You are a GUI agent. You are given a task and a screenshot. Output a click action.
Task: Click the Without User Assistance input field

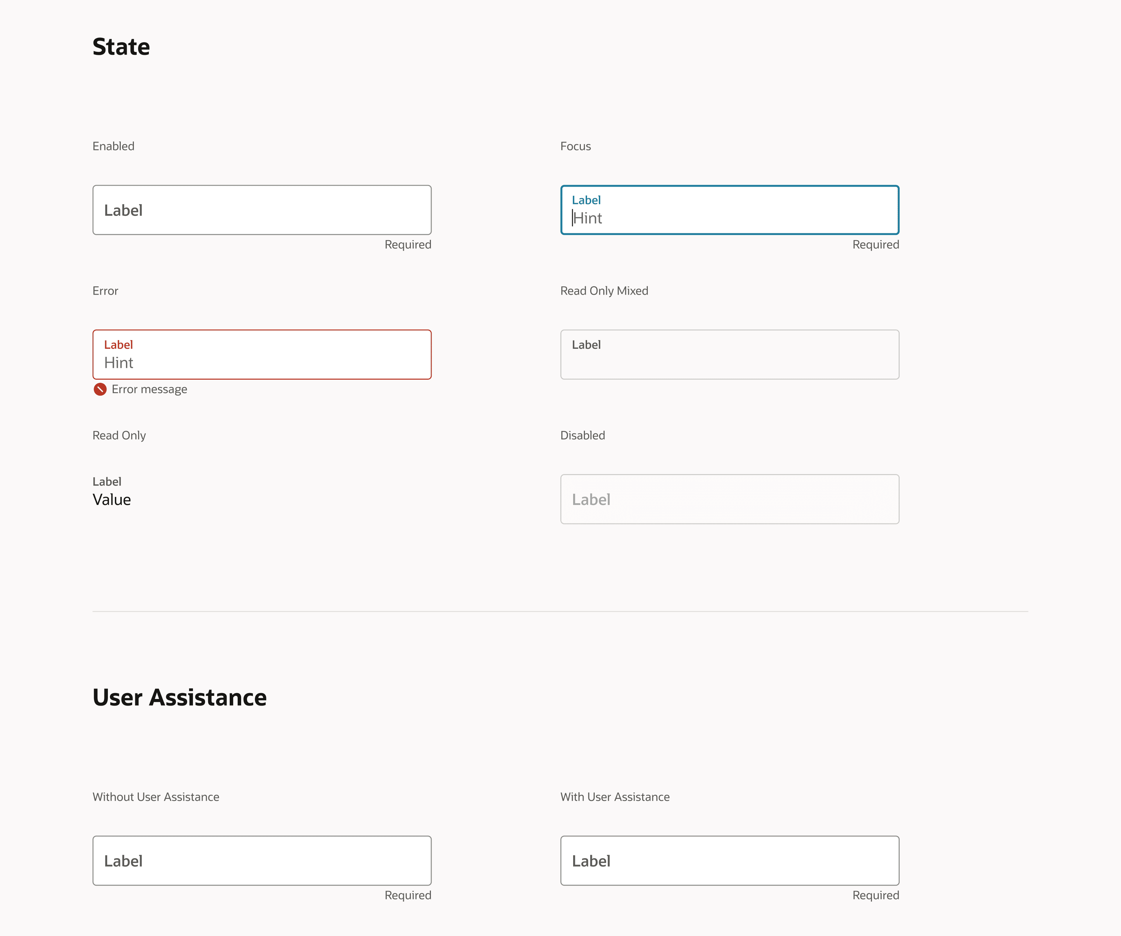262,861
